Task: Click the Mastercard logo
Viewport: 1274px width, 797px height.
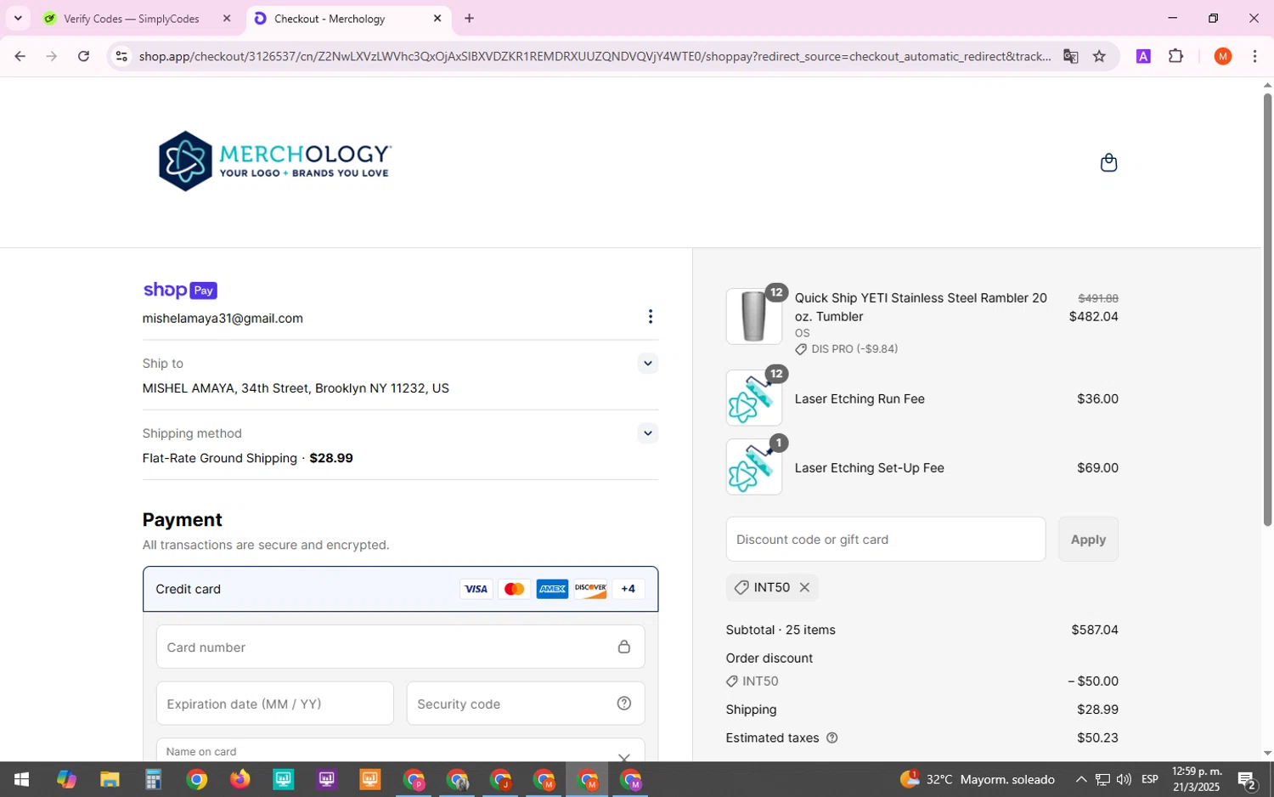Action: tap(514, 589)
